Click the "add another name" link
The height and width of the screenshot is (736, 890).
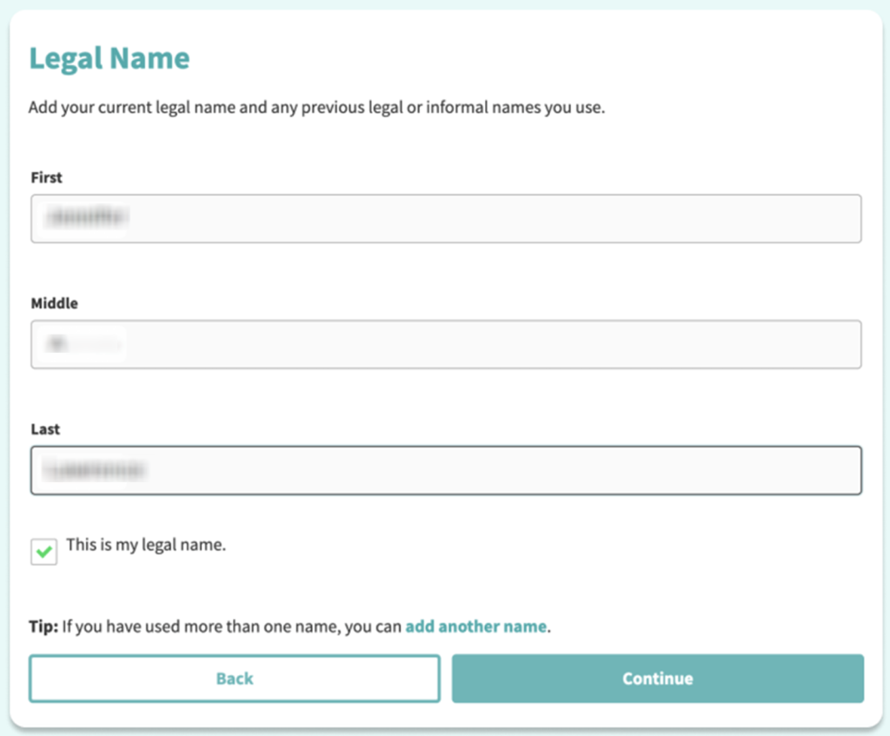pos(475,626)
